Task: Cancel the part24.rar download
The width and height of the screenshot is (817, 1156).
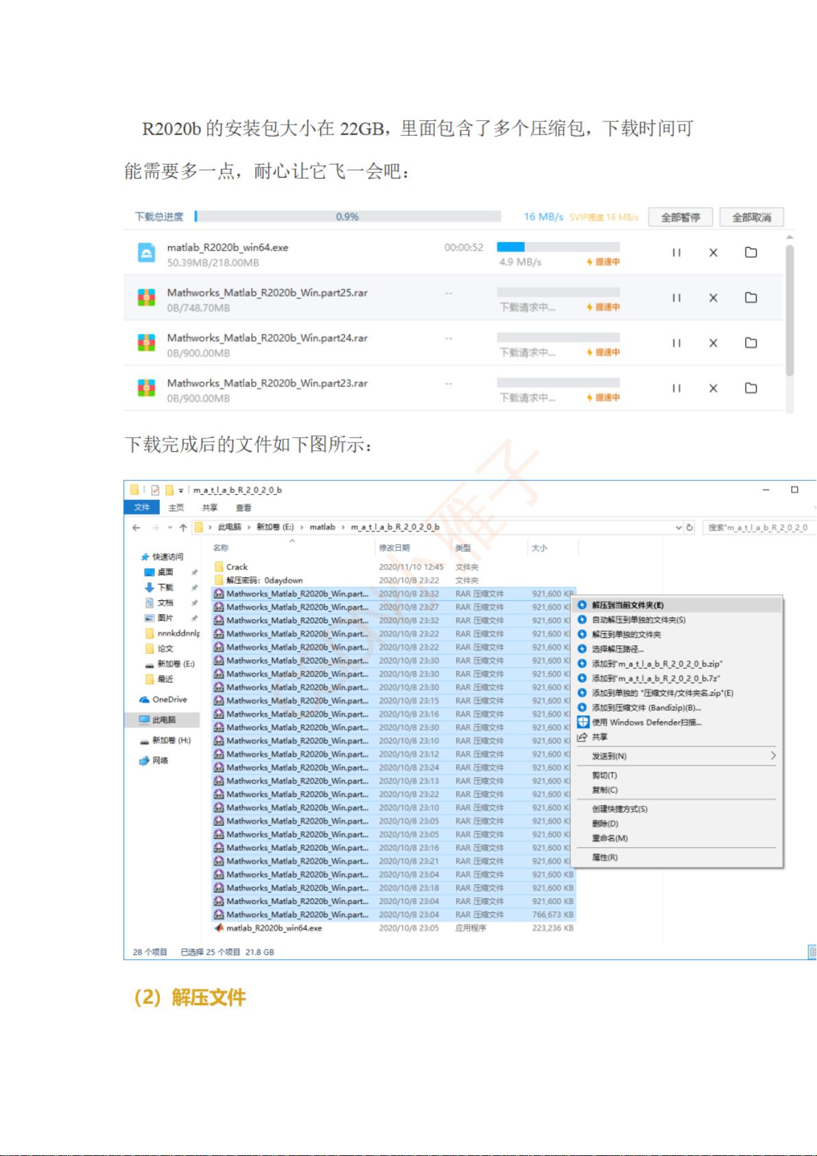Action: [713, 343]
